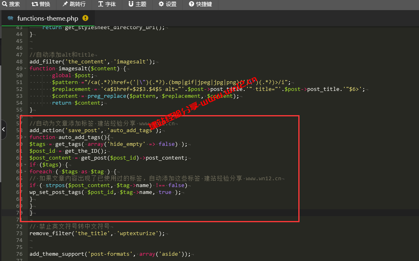This screenshot has height=261, width=419.
Task: Click the yellow warning icon on the tab
Action: click(x=85, y=18)
